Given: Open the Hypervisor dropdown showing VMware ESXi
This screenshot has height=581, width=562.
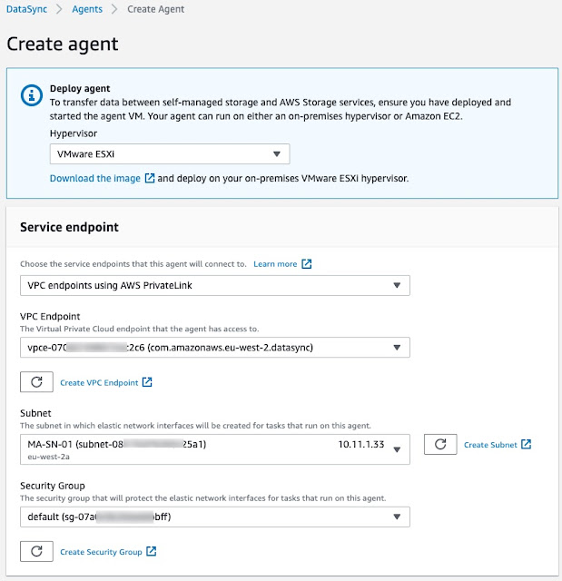Looking at the screenshot, I should pos(170,154).
